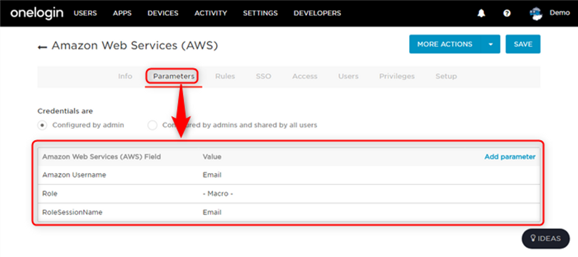Click the notifications bell icon

[x=481, y=13]
